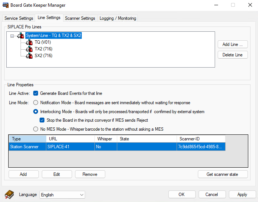Click the Whisper value No cell
This screenshot has height=202, width=258.
[106, 147]
